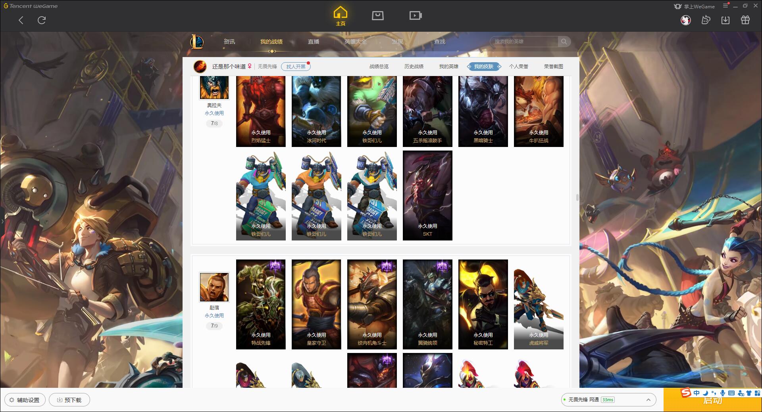This screenshot has width=762, height=412.
Task: Open the 翼骑统领 skin card
Action: coord(427,304)
